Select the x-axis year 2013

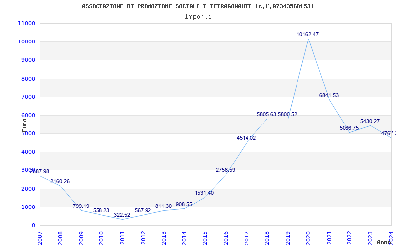(164, 238)
